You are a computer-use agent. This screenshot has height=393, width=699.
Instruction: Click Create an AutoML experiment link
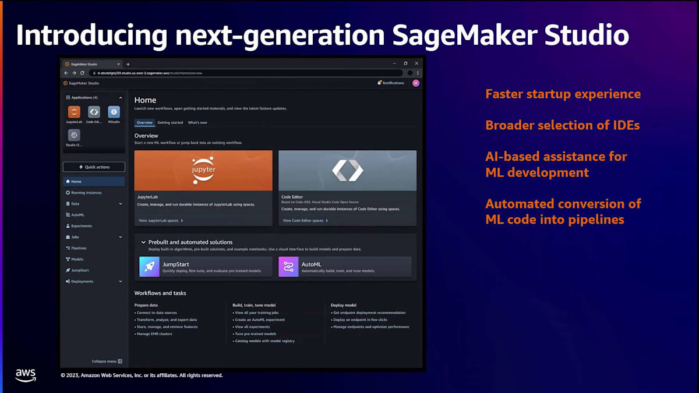(x=259, y=320)
